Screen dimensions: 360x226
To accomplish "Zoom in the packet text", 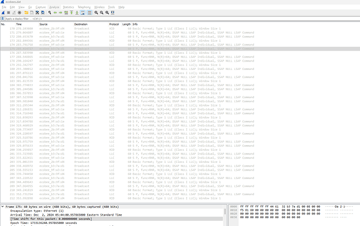I will (96, 13).
